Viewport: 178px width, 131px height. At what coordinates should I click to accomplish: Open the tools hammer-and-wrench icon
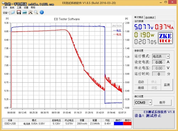point(30,12)
